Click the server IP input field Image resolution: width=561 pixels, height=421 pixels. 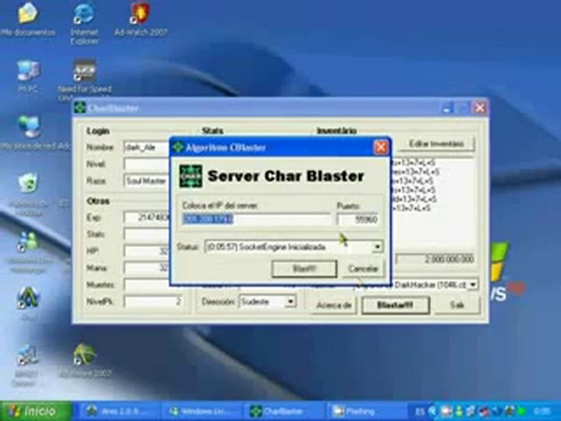tap(257, 219)
